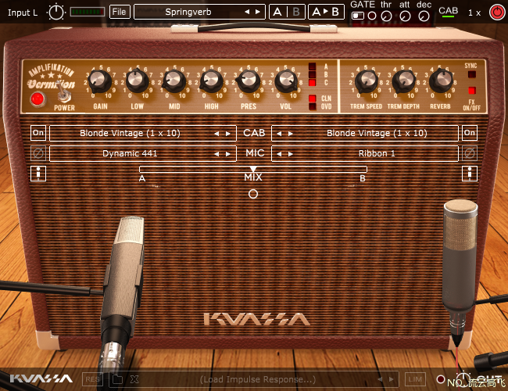
Task: Click the REVERB knob
Action: tap(441, 81)
